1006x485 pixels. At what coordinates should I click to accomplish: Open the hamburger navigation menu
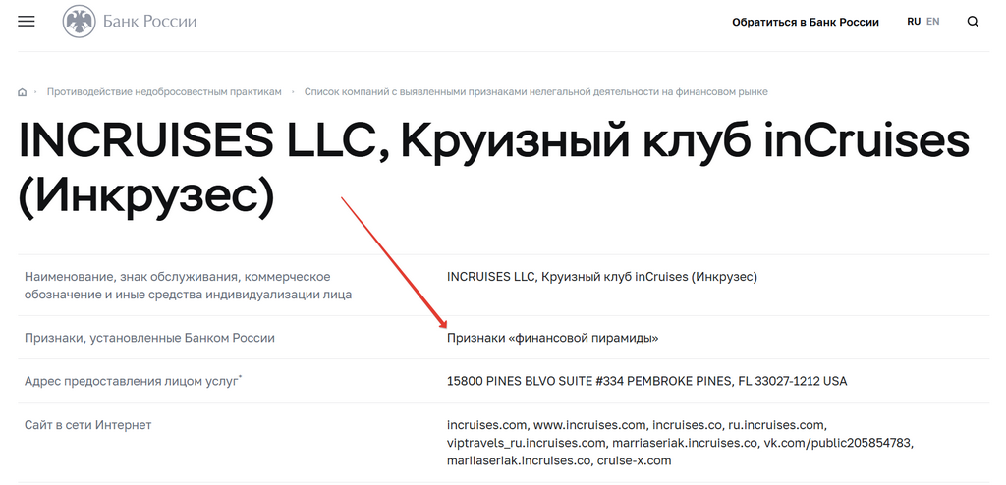point(27,22)
